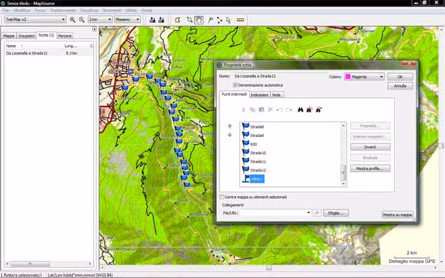Select the route tool icon
The width and height of the screenshot is (445, 278).
(x=219, y=20)
